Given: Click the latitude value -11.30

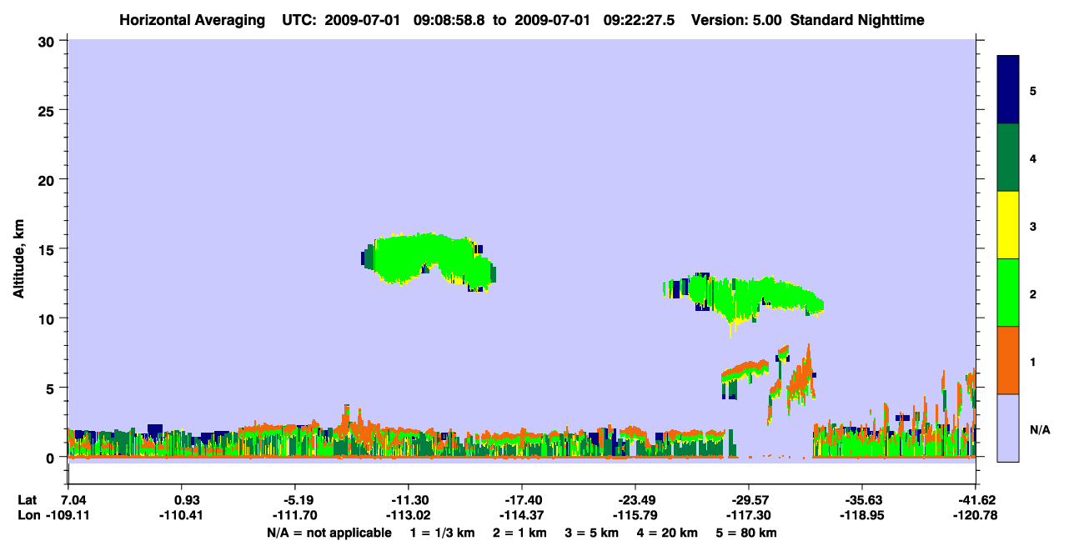Looking at the screenshot, I should (408, 500).
